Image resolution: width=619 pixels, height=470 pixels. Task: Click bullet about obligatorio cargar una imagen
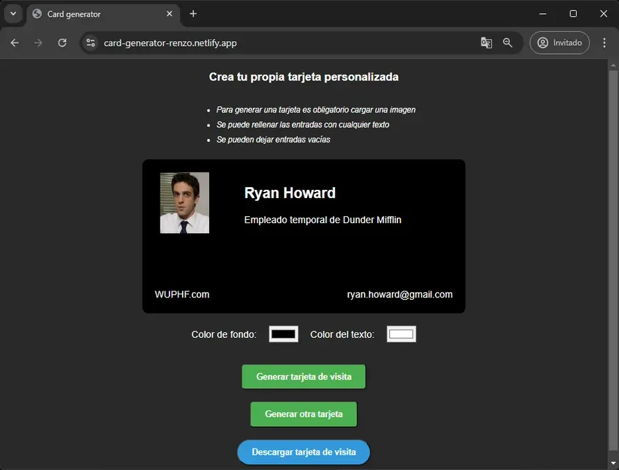point(316,110)
